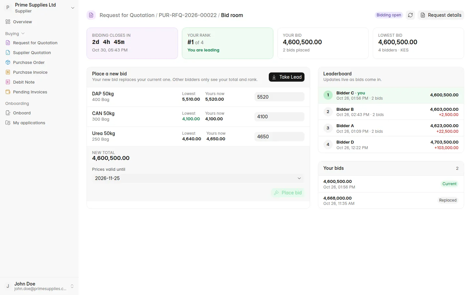Select the Bidder B leaderboard row
472x295 pixels.
coord(391,112)
